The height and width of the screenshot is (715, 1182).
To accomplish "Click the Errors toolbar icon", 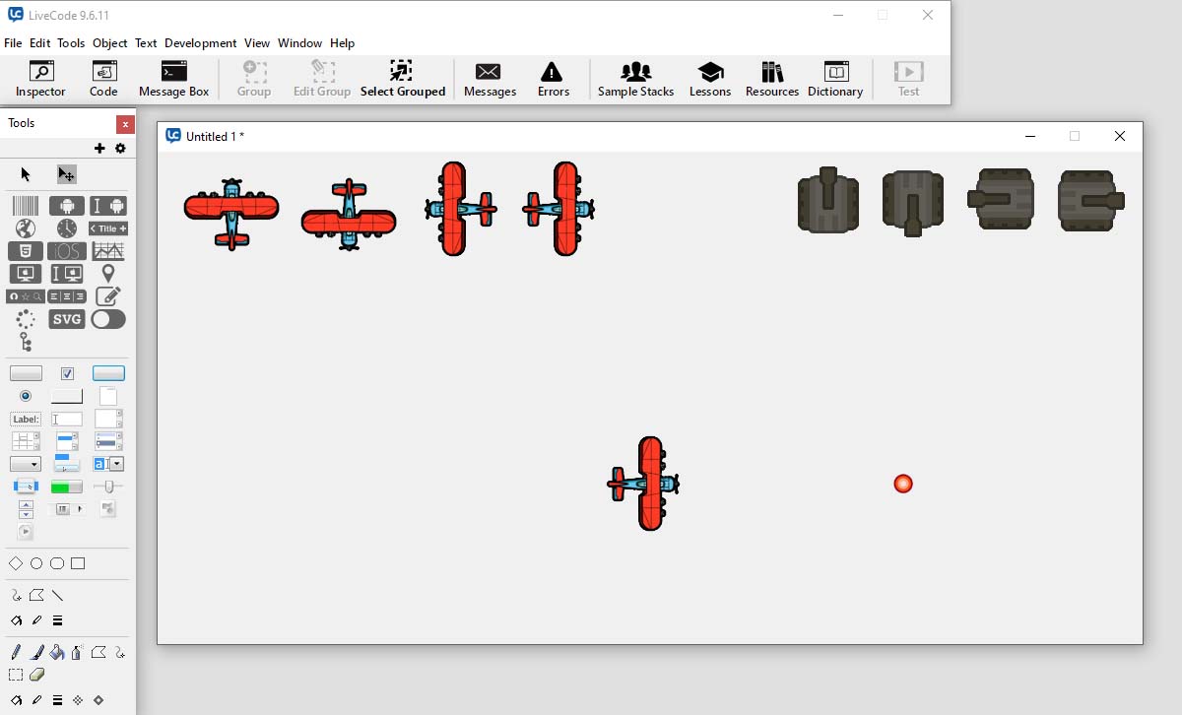I will (x=553, y=79).
